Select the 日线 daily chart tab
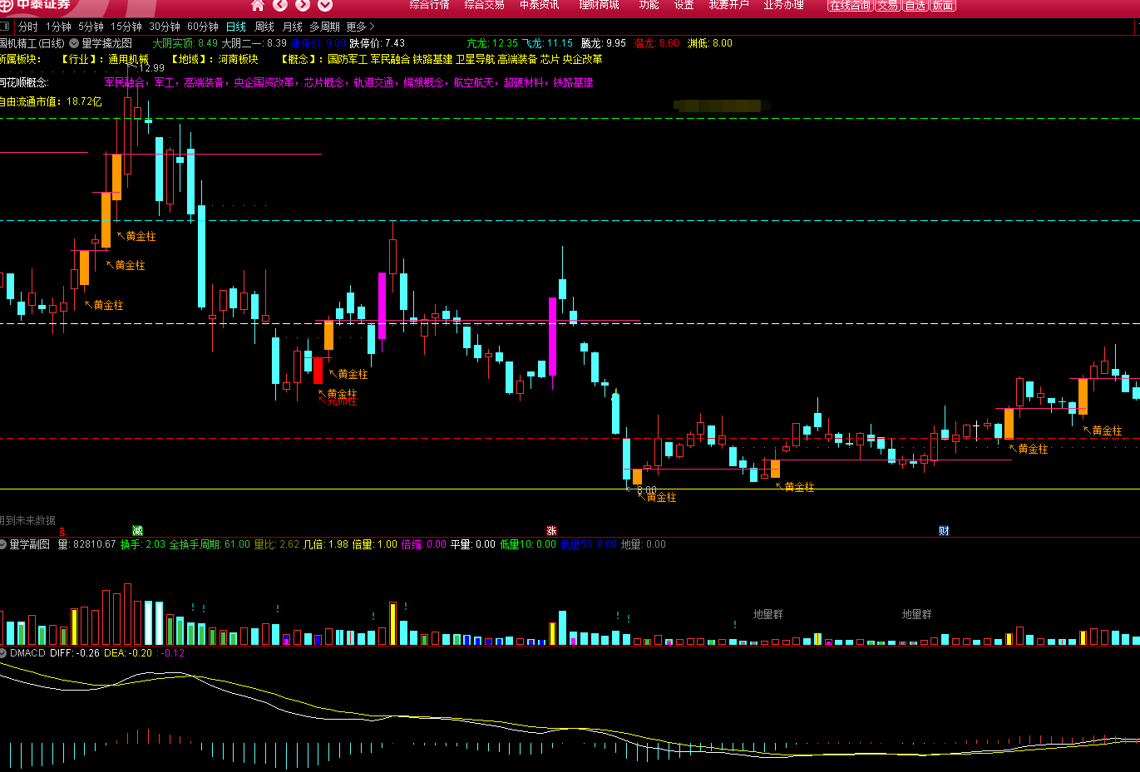The image size is (1140, 772). (x=236, y=27)
